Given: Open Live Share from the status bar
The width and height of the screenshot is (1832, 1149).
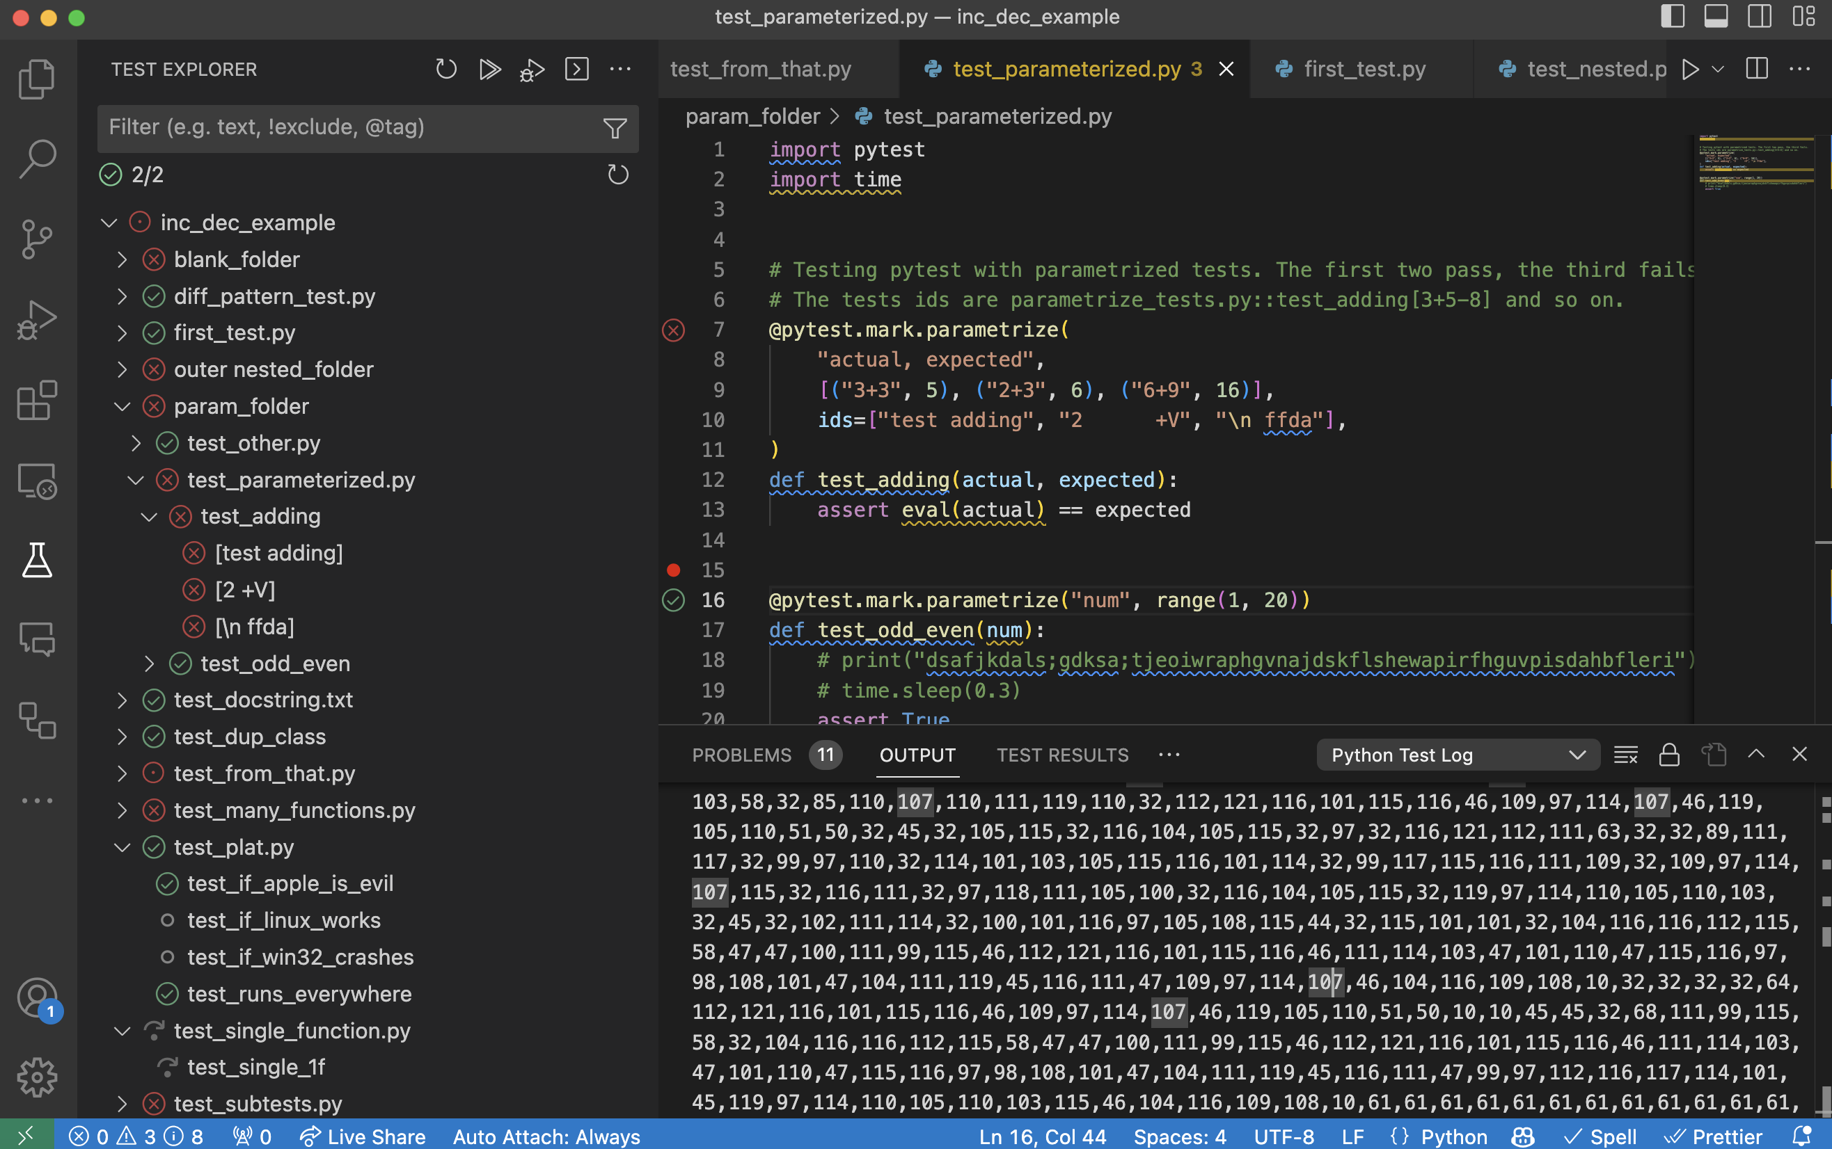Looking at the screenshot, I should coord(363,1136).
